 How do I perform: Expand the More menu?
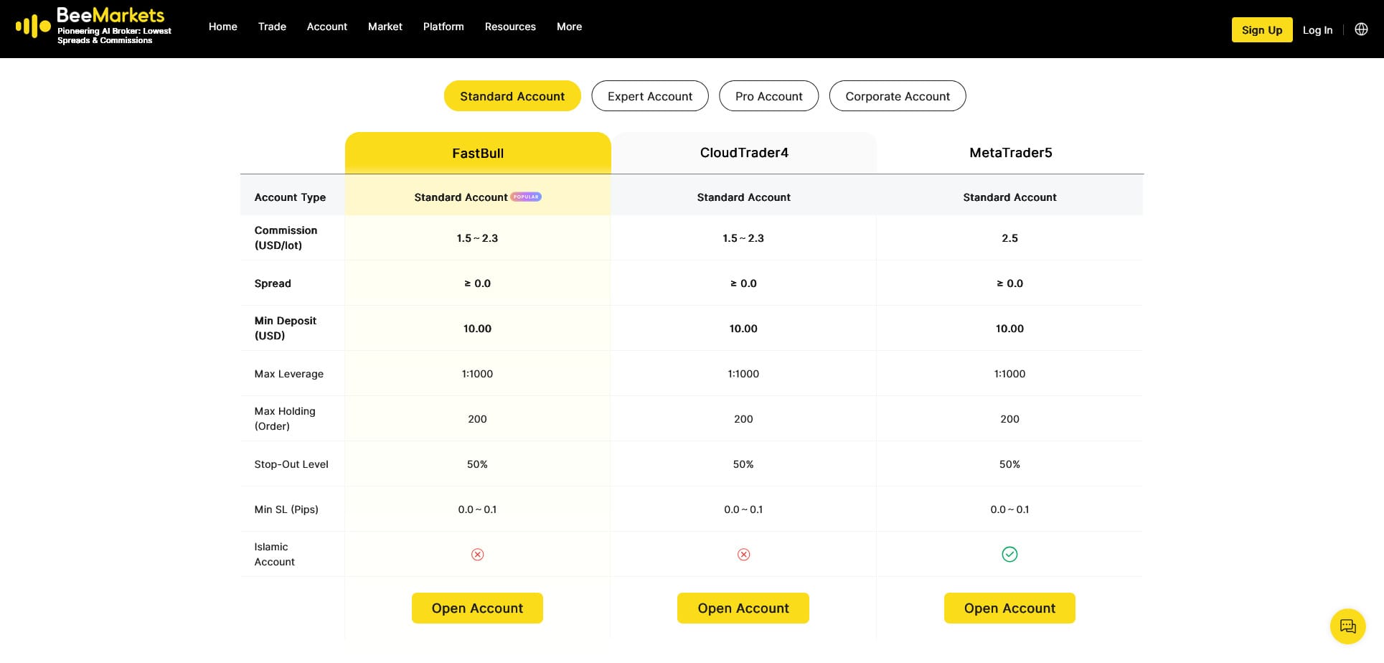pyautogui.click(x=570, y=27)
